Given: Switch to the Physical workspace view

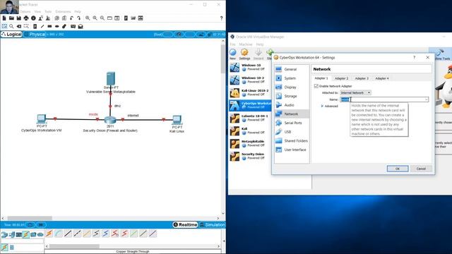Looking at the screenshot, I should point(35,35).
